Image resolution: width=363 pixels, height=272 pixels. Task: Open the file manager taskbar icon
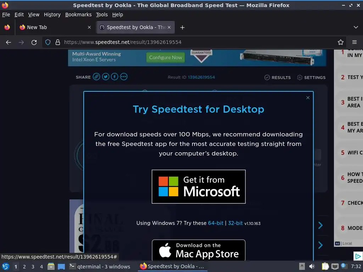point(51,266)
